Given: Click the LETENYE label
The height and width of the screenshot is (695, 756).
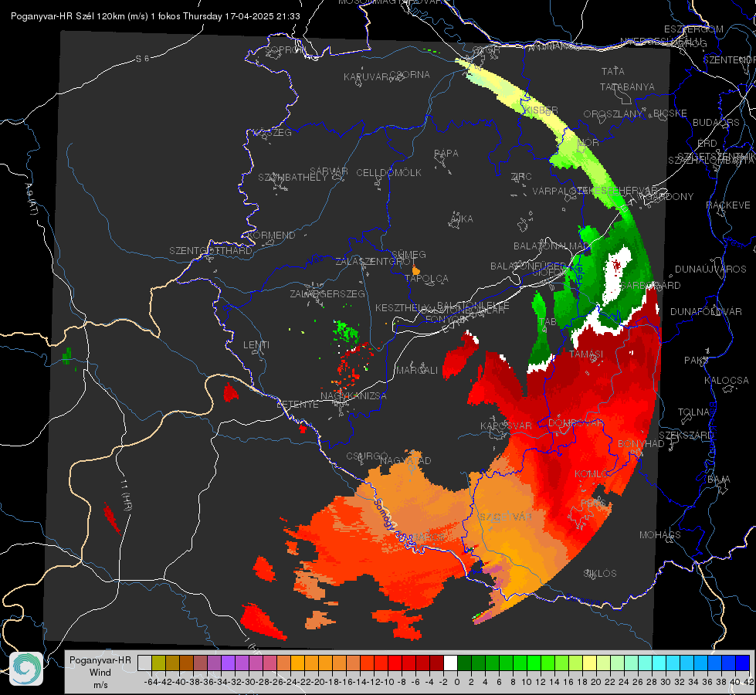Looking at the screenshot, I should coord(297,405).
